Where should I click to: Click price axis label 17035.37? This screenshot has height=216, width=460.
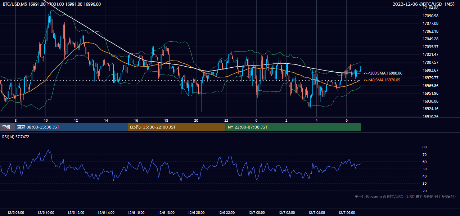tap(430, 47)
